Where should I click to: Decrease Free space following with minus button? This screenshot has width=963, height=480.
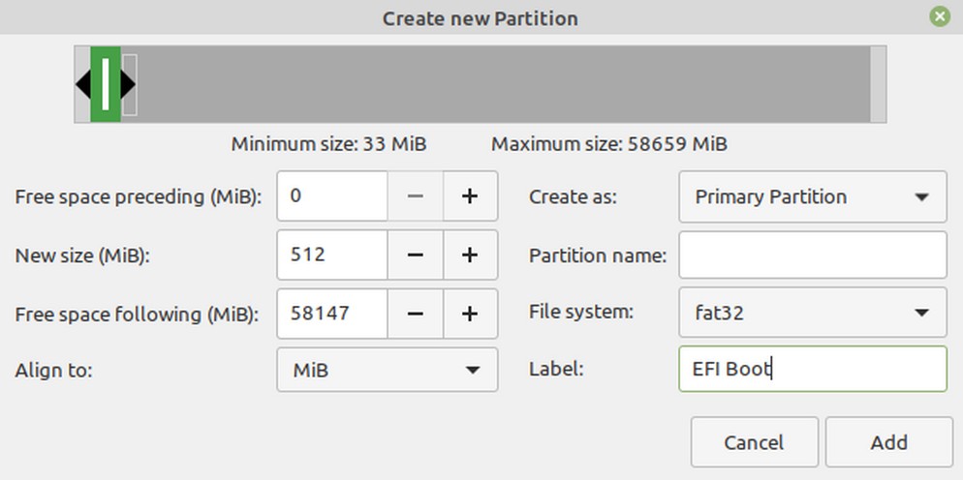pos(415,314)
